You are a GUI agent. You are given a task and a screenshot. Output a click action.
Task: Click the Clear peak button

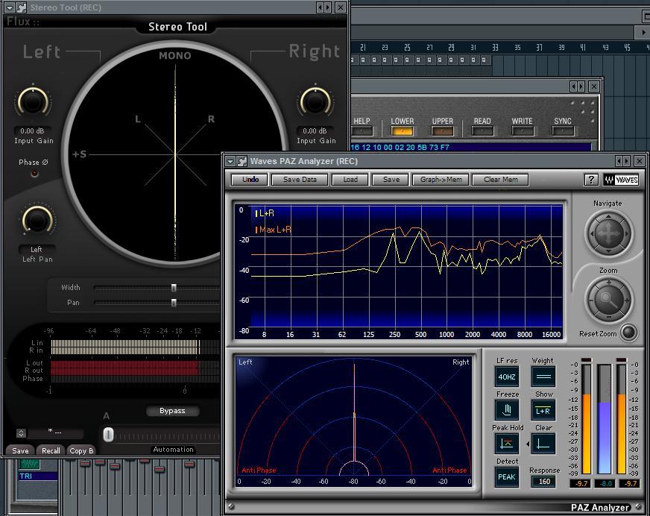pyautogui.click(x=543, y=444)
